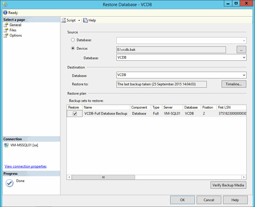Screen dimensions: 255x207
Task: Open the Destination Database dropdown
Action: 244,75
